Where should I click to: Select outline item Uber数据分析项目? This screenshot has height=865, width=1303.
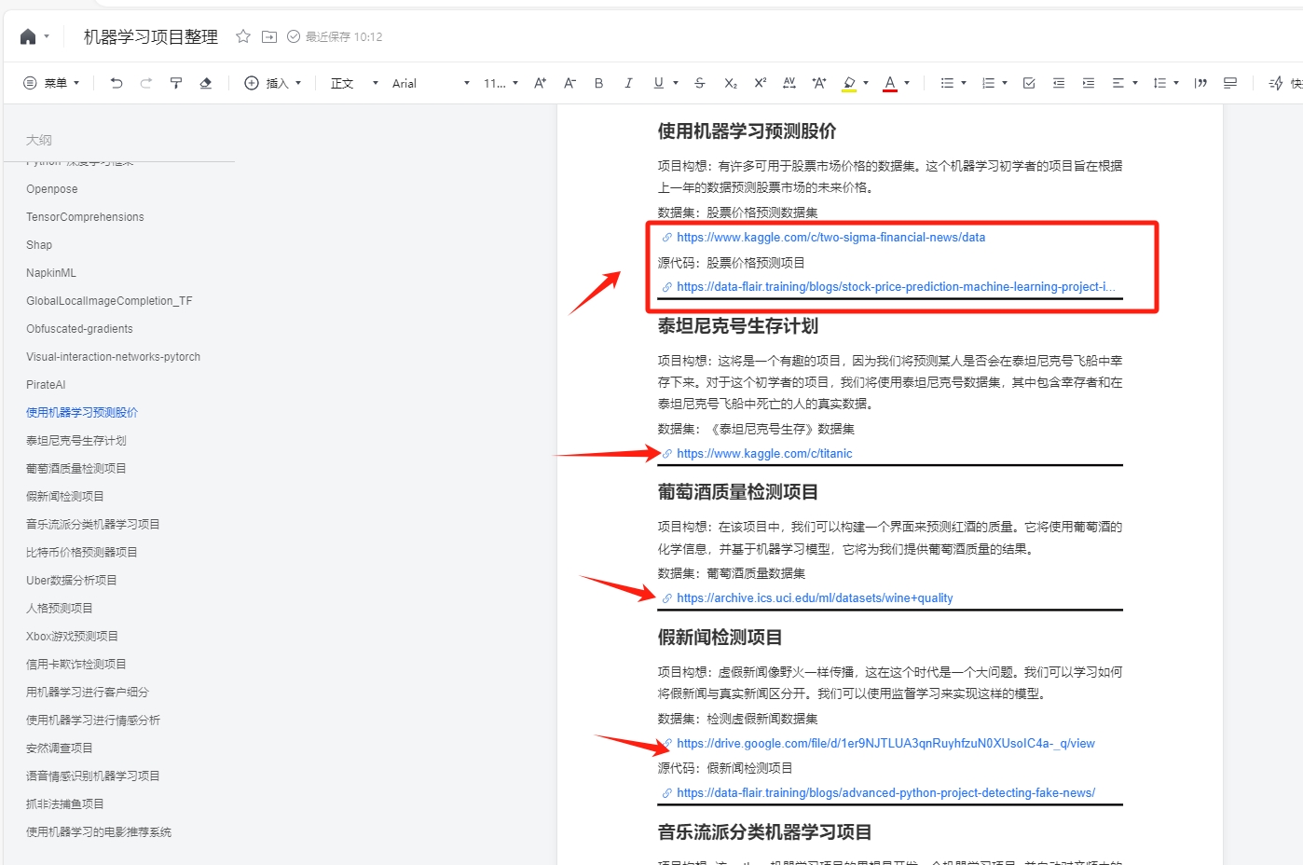(x=72, y=581)
